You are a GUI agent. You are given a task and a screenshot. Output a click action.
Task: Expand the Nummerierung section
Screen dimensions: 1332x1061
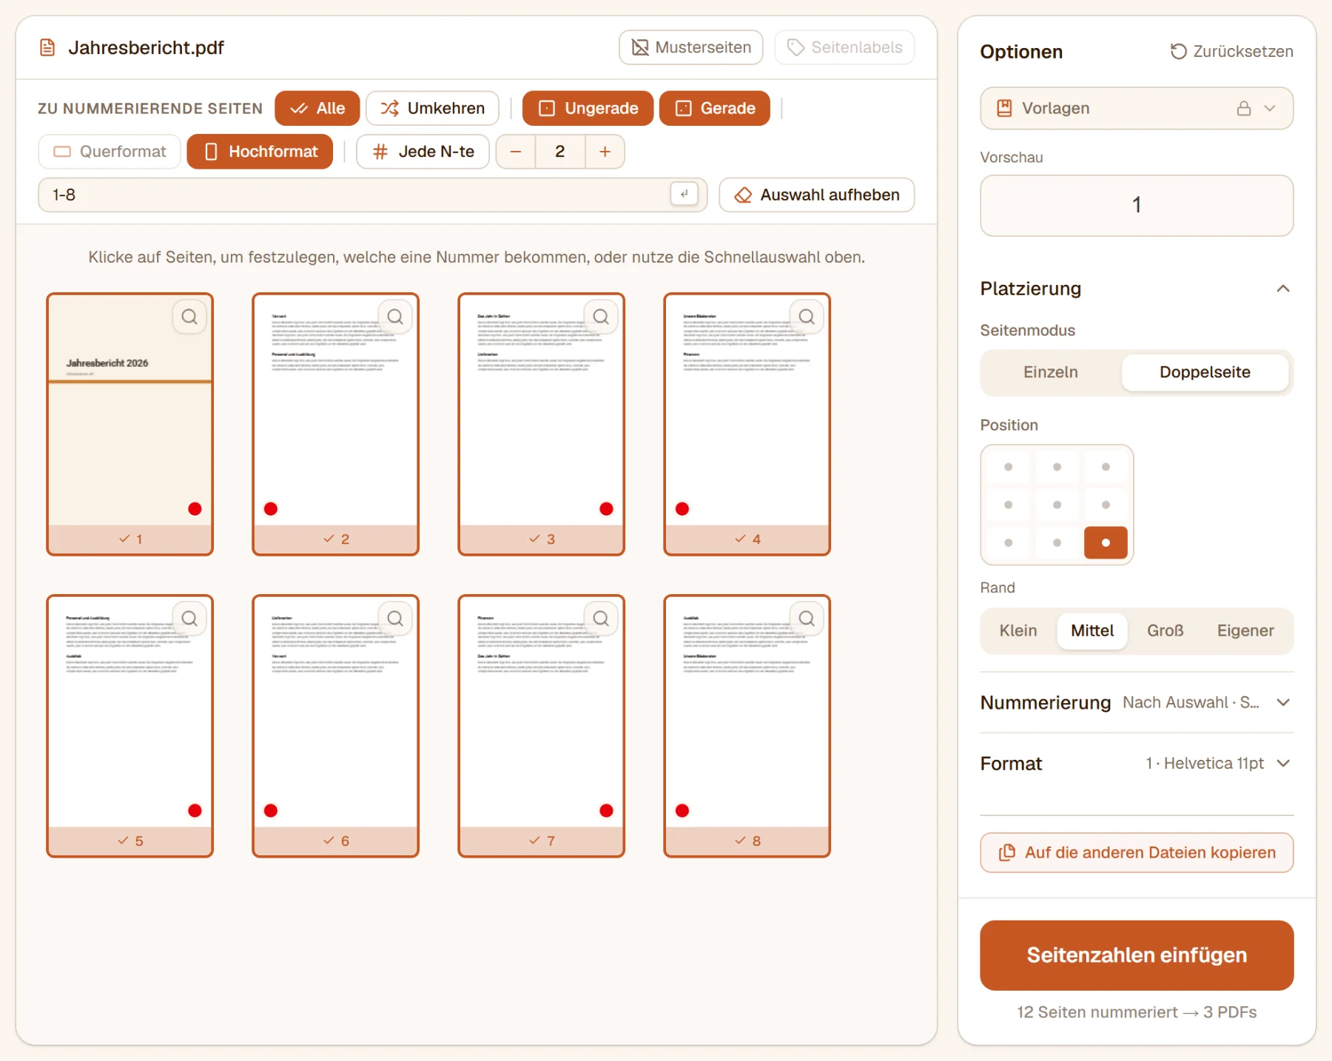click(1137, 702)
